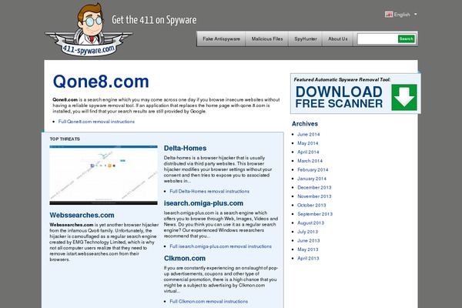Open the March 2014 archive
This screenshot has height=308, width=462.
310,161
